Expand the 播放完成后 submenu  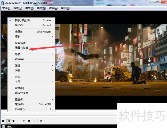coord(31,93)
